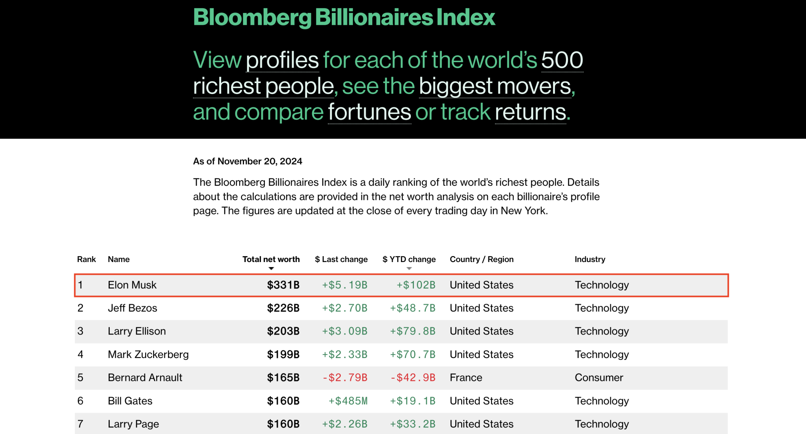This screenshot has width=806, height=434.
Task: Select Bernard Arnault's row
Action: click(x=401, y=378)
